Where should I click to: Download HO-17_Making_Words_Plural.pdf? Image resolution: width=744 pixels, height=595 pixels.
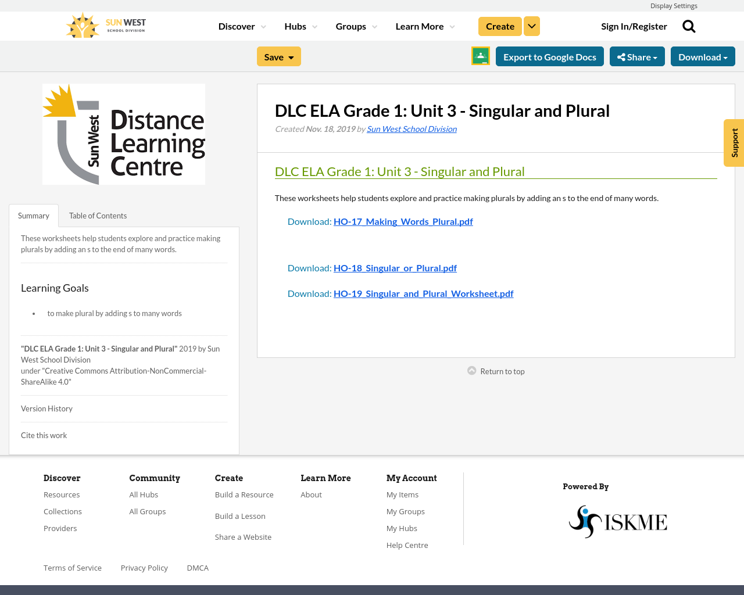click(403, 221)
